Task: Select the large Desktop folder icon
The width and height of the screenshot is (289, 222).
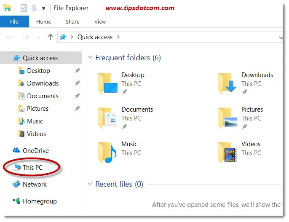Action: coord(107,83)
